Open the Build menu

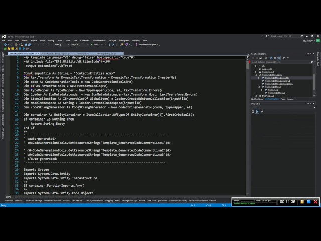42,40
